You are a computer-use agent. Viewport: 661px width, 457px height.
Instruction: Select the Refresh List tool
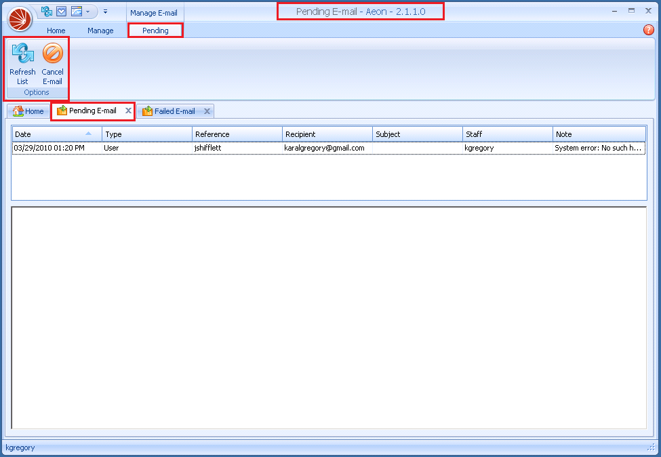tap(22, 66)
